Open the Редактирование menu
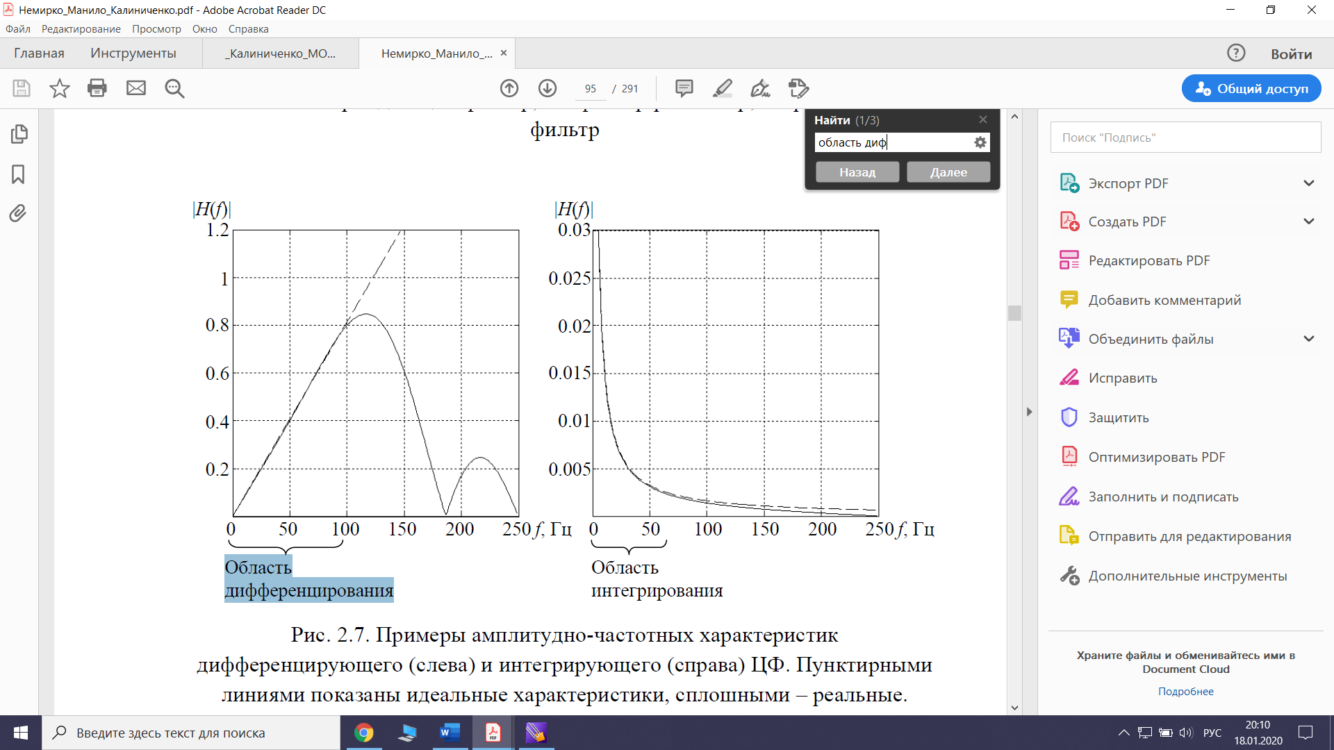This screenshot has width=1334, height=750. 81,29
